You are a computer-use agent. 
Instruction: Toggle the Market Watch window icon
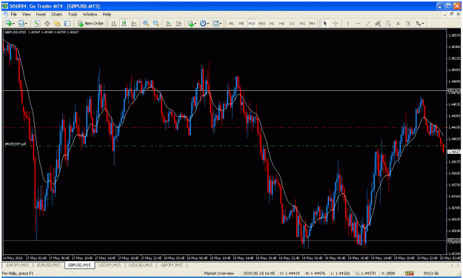(x=37, y=23)
